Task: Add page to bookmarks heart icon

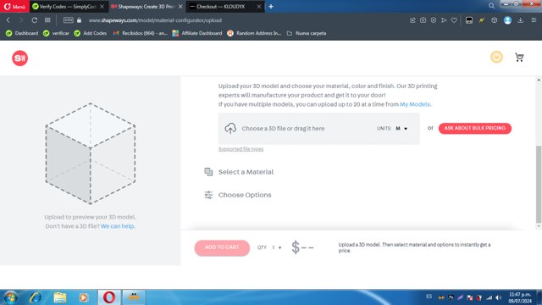Action: (x=454, y=20)
